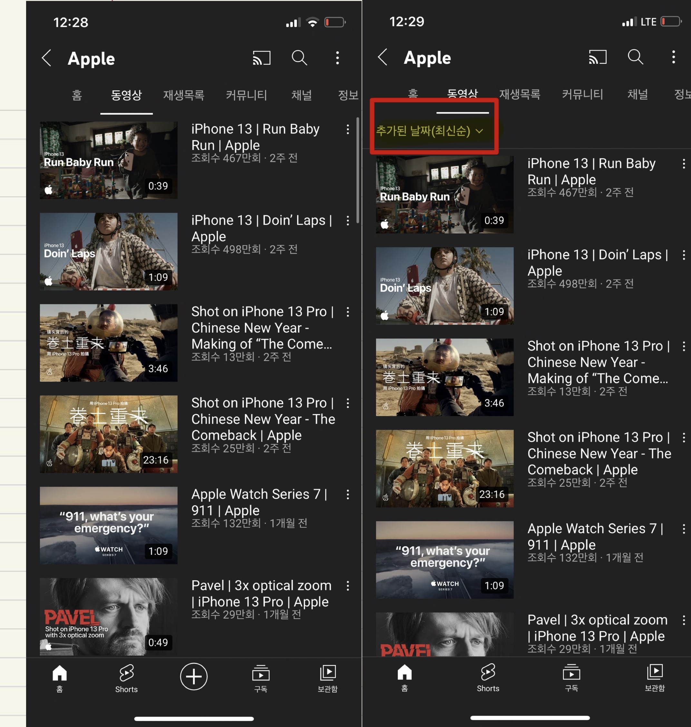Open 'Chinese New Year - The Comeback' title, left
Viewport: 691px width, 727px height.
(x=263, y=419)
